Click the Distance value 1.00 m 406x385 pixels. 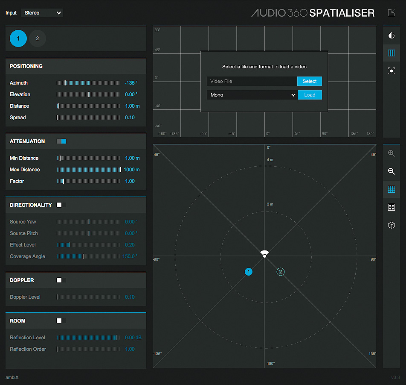(x=132, y=106)
